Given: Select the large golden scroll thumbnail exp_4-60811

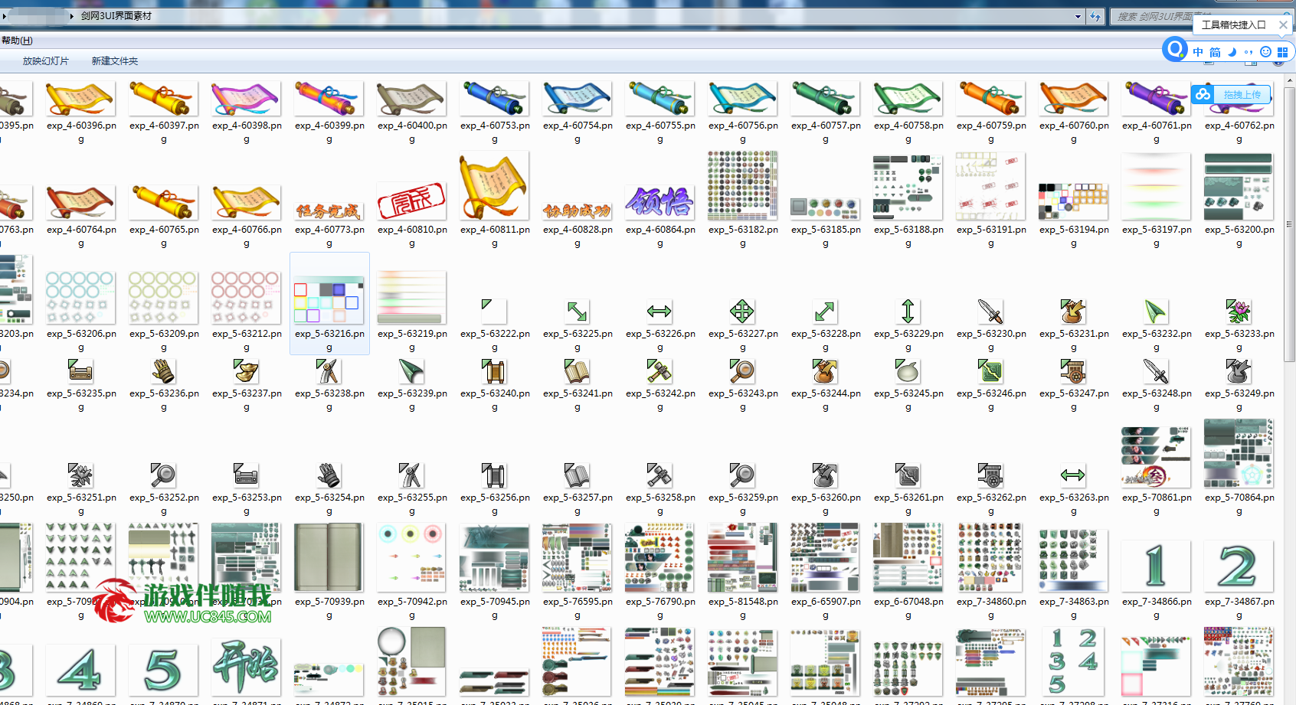Looking at the screenshot, I should coord(494,186).
